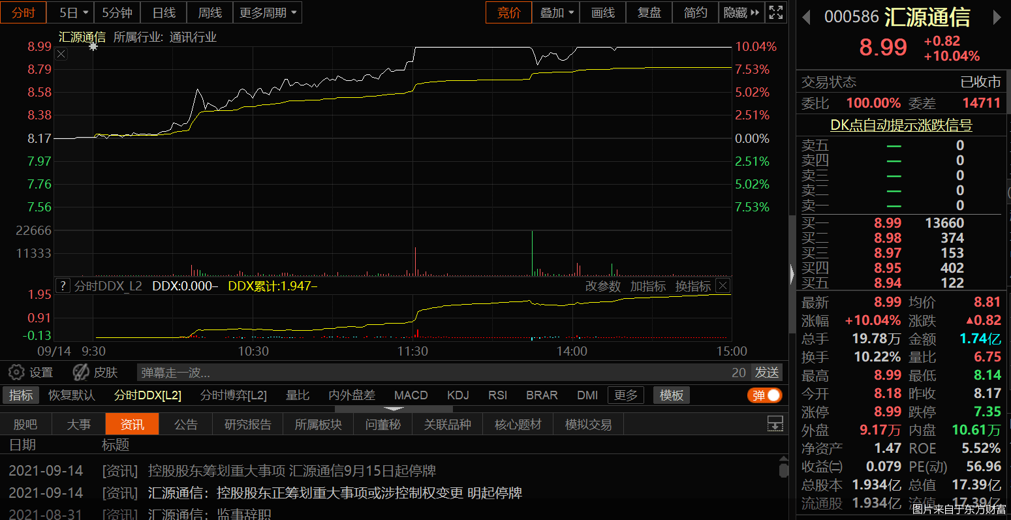Open the 复盘 replay mode
The width and height of the screenshot is (1011, 520).
coord(649,12)
